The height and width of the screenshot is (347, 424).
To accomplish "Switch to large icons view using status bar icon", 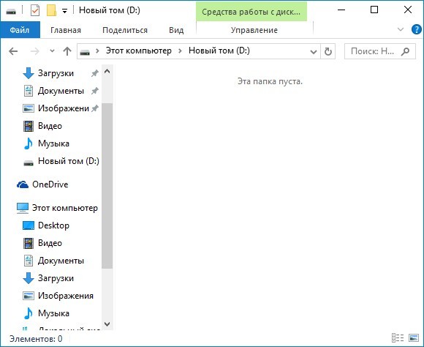I will coord(414,338).
